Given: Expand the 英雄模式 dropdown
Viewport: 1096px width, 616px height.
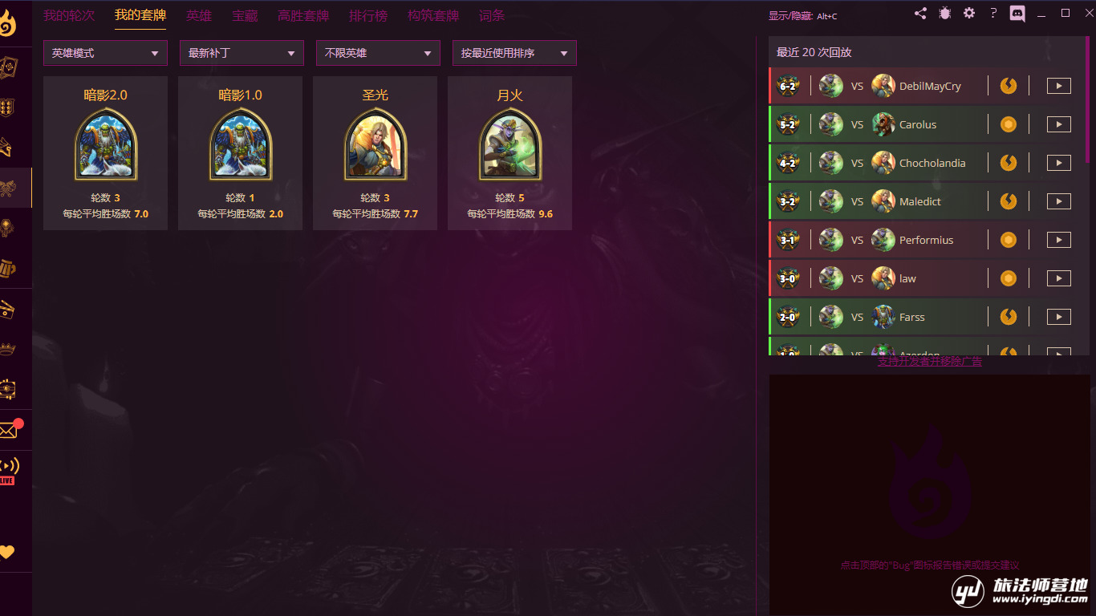Looking at the screenshot, I should click(x=105, y=53).
